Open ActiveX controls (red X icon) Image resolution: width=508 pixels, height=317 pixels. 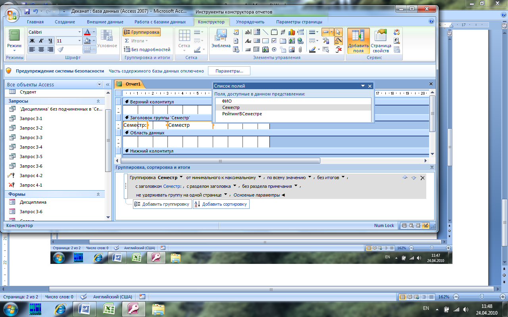(339, 50)
